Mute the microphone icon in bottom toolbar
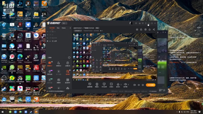Screen dimensions: 203x114 point(118,84)
